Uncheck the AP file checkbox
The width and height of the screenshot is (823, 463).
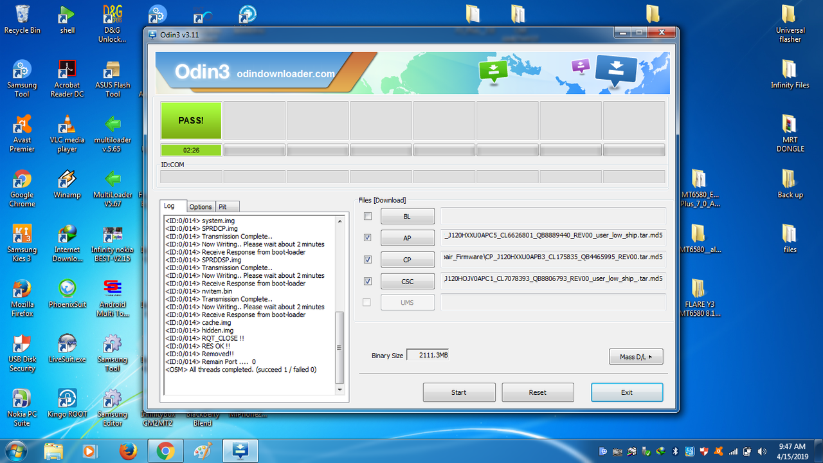tap(368, 238)
